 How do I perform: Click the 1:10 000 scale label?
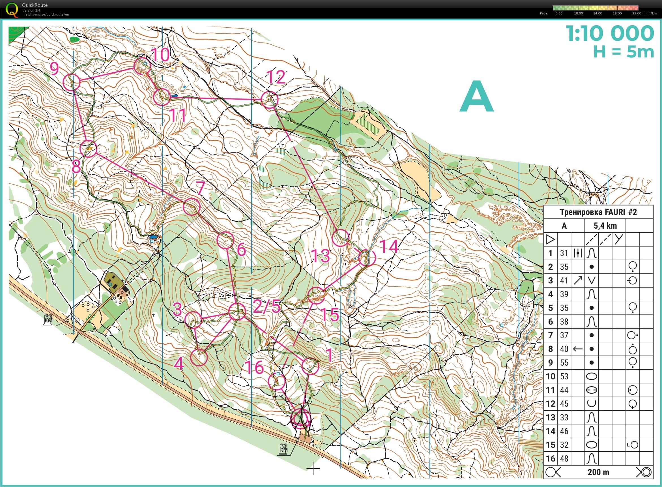click(610, 33)
